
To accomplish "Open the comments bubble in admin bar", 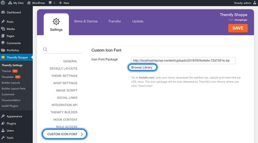I will point(52,3).
